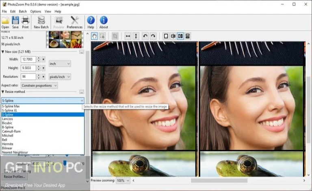Choose side-by-side vertical split view
Viewport: 312px width, 191px height.
tap(180, 36)
